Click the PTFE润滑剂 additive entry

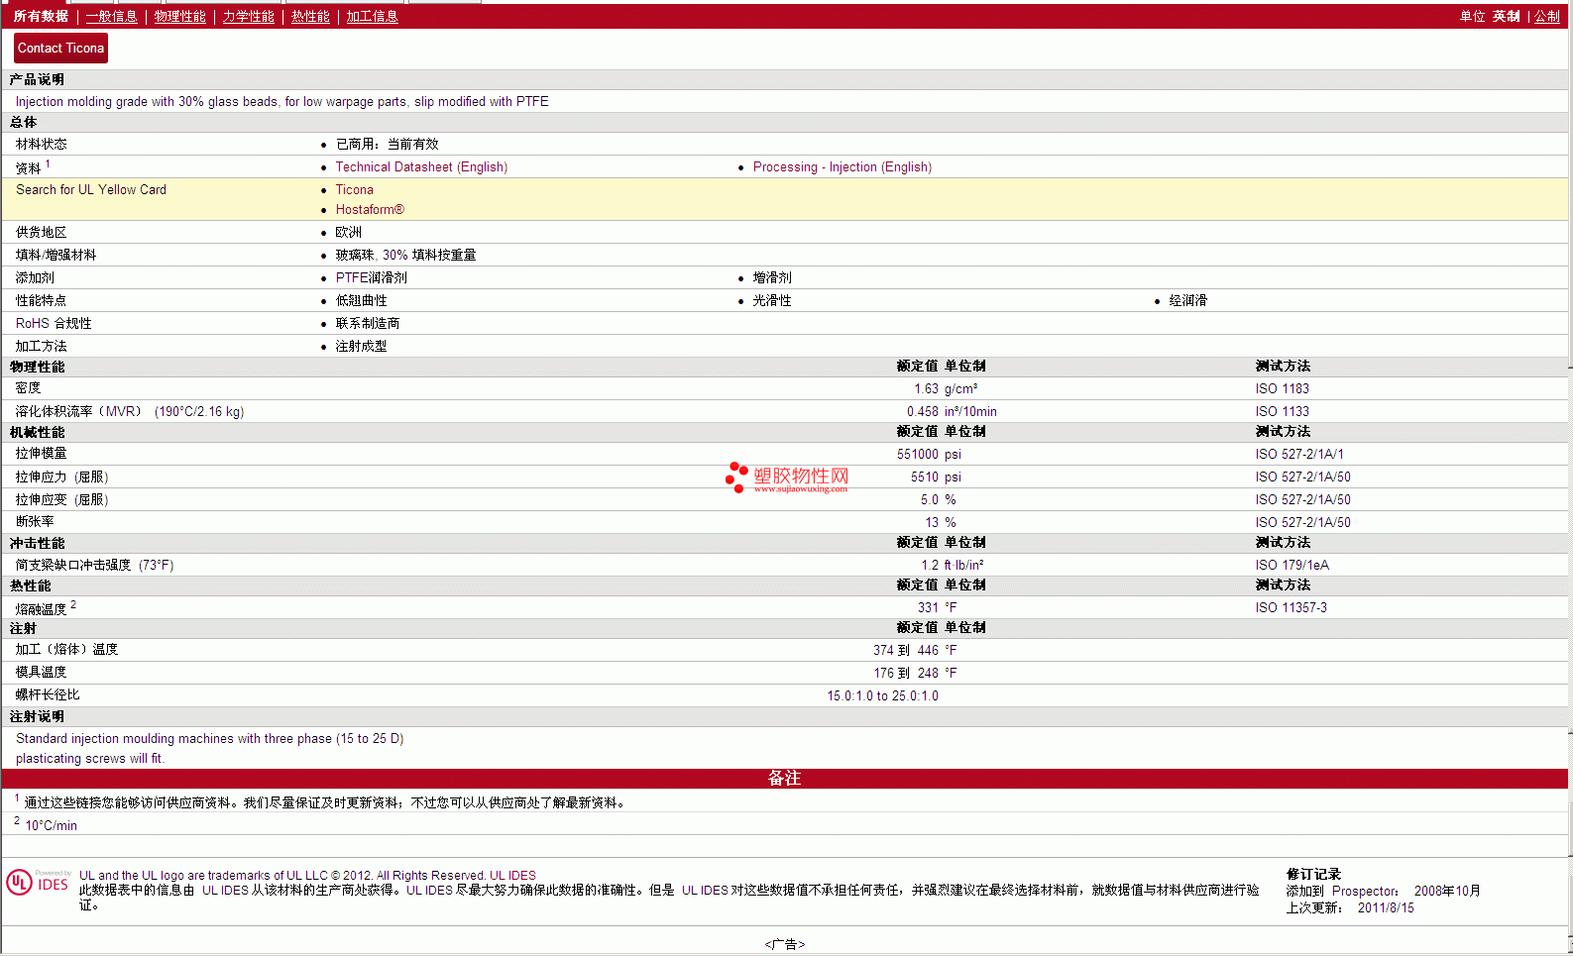tap(371, 277)
